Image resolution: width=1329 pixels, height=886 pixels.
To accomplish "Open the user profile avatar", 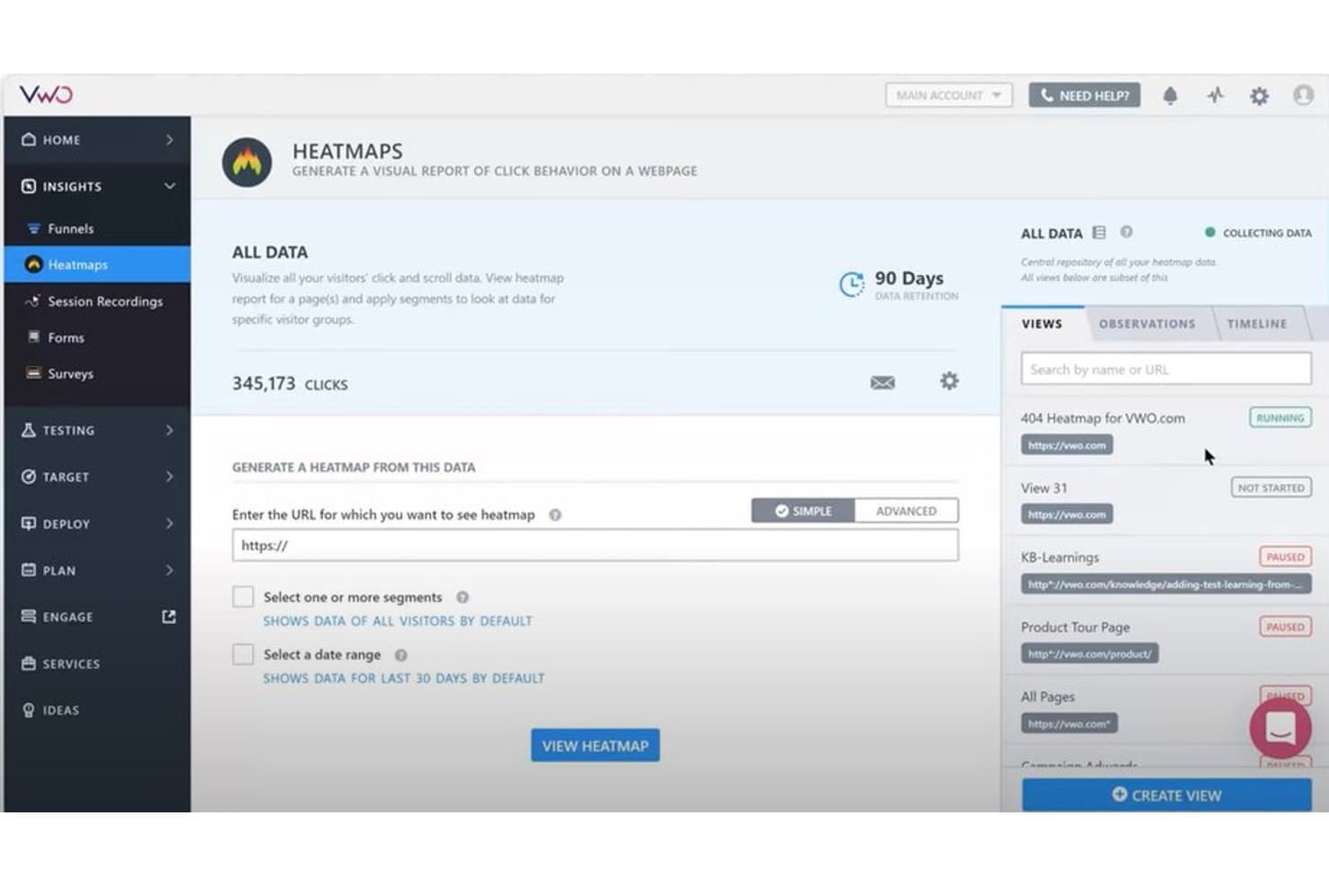I will coord(1303,94).
